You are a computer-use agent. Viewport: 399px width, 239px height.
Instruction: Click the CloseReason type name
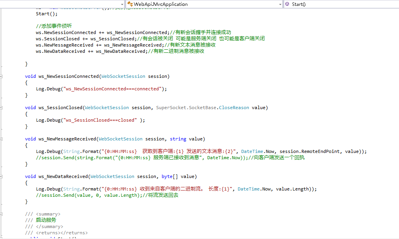234,108
